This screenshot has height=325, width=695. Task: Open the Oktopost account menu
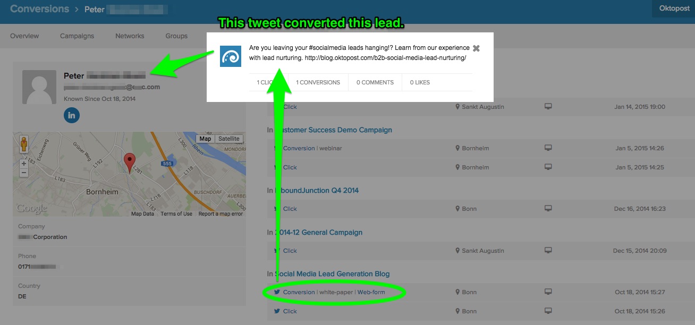[673, 9]
